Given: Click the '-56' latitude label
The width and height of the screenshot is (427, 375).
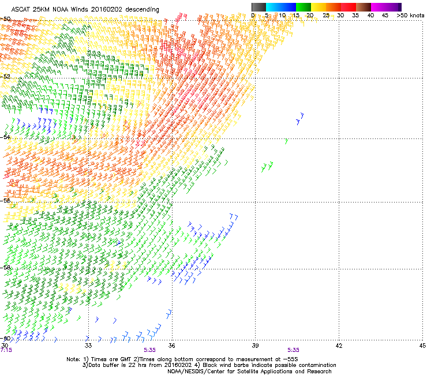Looking at the screenshot, I should [x=5, y=200].
